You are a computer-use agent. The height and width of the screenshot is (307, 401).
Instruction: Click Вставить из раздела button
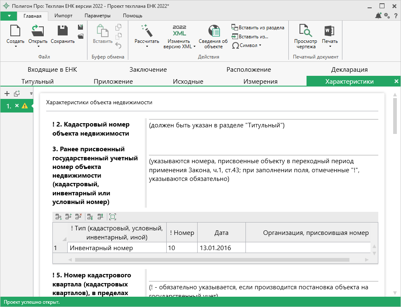pyautogui.click(x=258, y=28)
